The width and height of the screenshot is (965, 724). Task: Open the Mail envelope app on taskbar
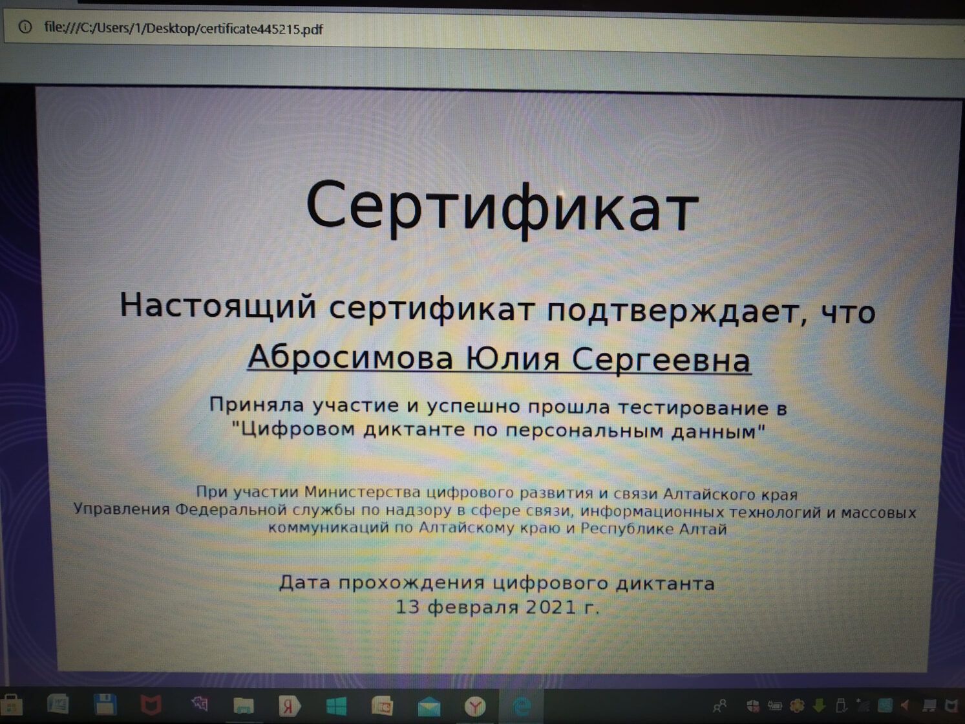428,707
